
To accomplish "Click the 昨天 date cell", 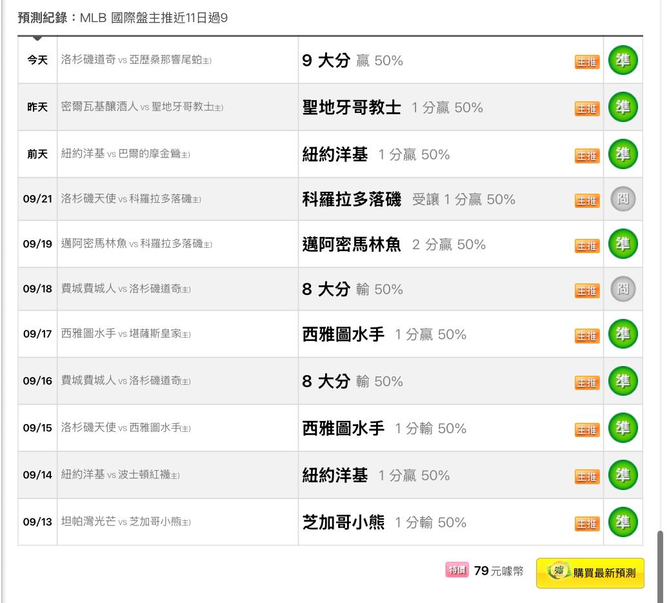I will (37, 107).
